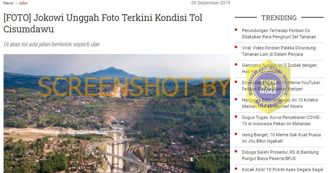Screen dimensions: 328x173
Task: Open trending story RS di Bandung Pungut Biaya BPJS
Action: tap(280, 155)
